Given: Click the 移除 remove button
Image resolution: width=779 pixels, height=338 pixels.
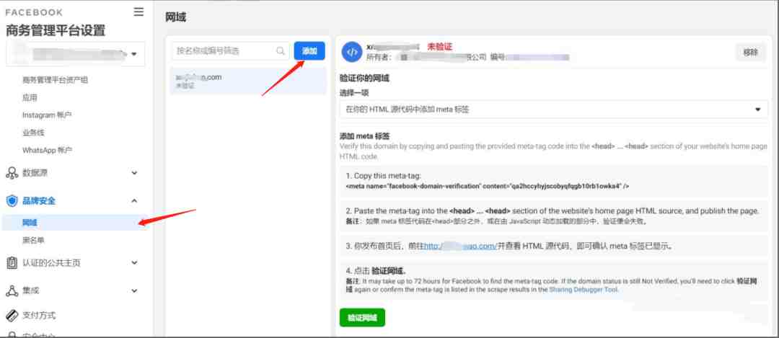Looking at the screenshot, I should coord(751,52).
